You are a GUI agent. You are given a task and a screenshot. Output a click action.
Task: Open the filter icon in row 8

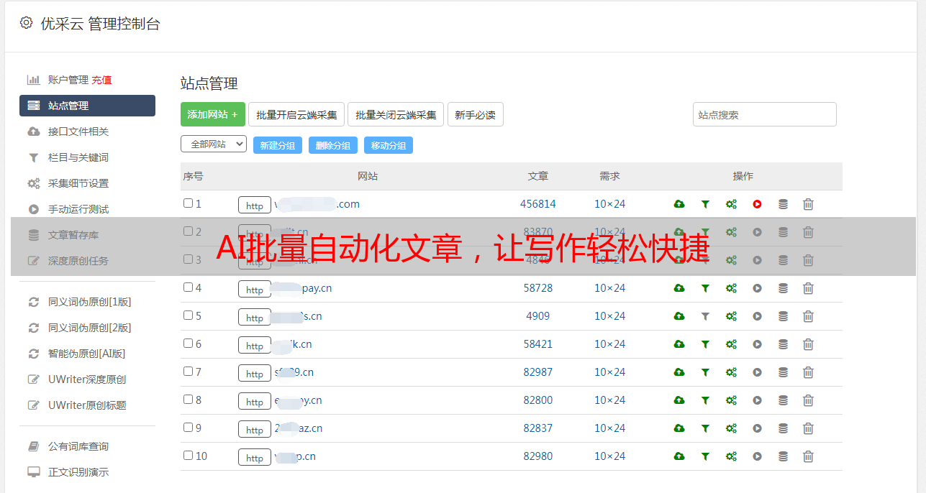pos(705,400)
